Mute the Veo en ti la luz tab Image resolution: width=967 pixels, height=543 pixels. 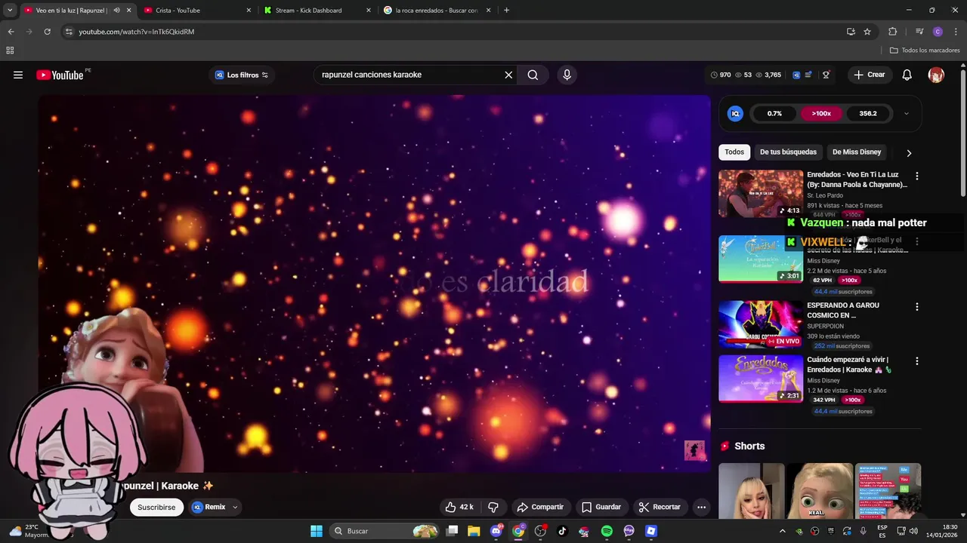(116, 11)
